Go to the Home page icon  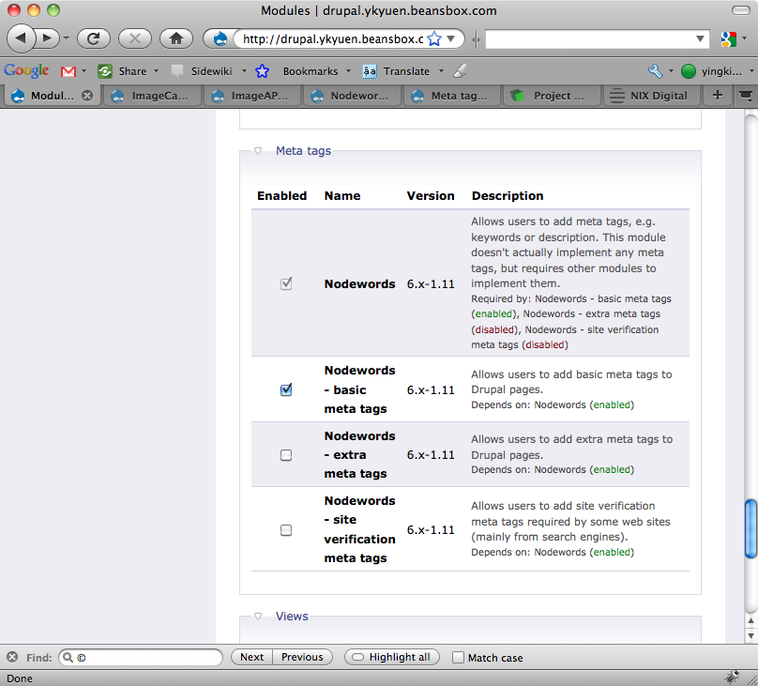click(x=175, y=38)
